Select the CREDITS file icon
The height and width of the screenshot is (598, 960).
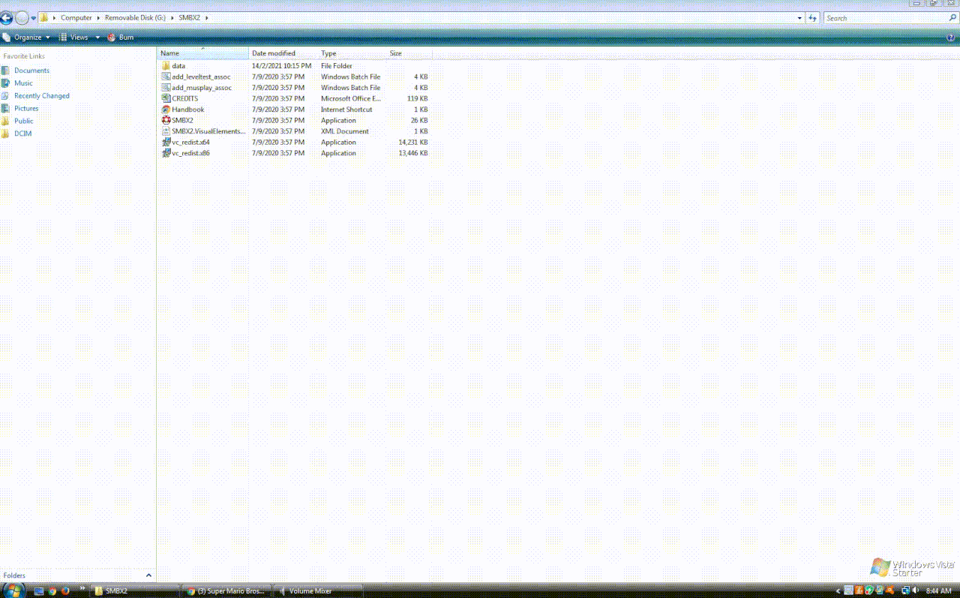166,98
